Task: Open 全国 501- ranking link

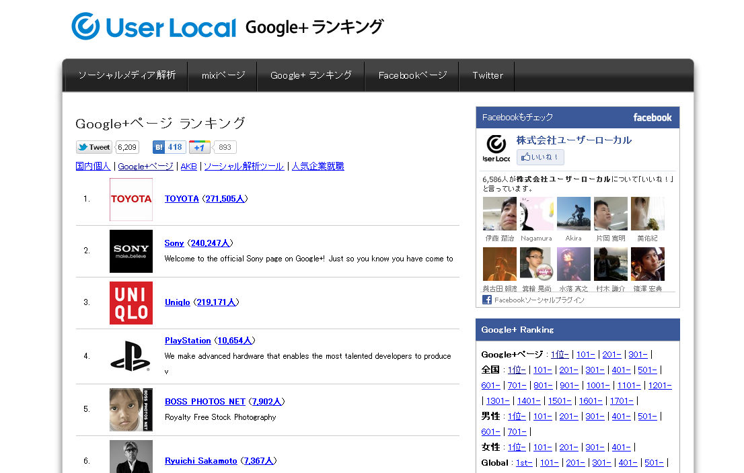Action: [x=648, y=370]
